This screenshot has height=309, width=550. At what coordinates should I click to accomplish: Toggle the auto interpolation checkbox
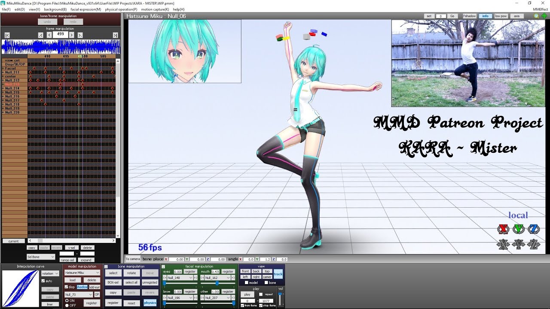tap(43, 281)
